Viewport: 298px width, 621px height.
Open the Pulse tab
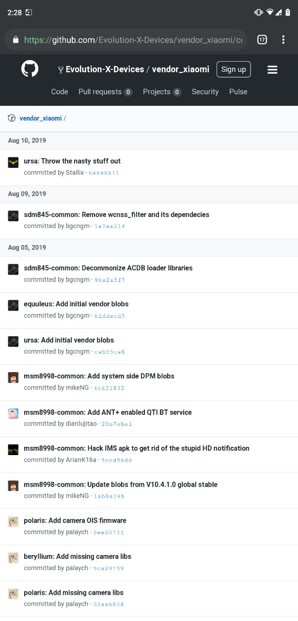click(x=238, y=92)
